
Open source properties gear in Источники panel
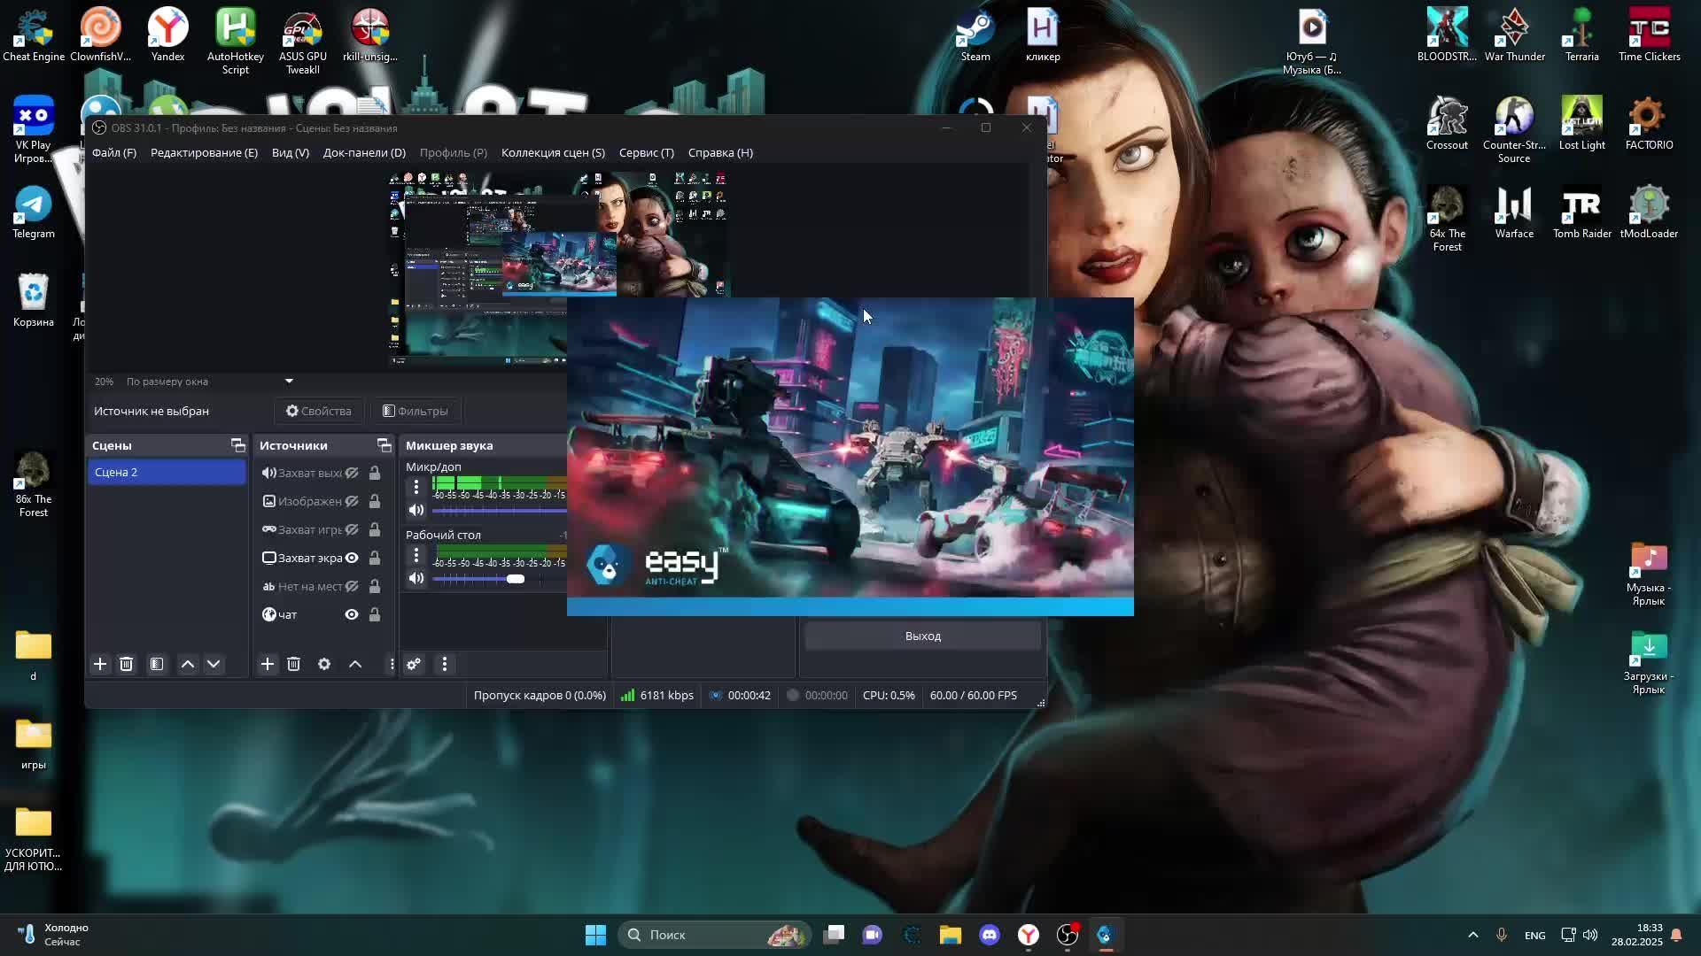pos(324,664)
